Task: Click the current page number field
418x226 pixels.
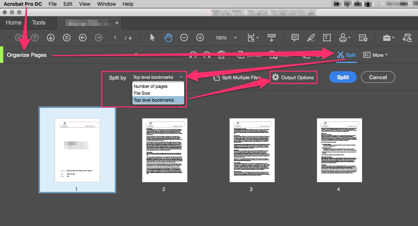Action: click(x=115, y=38)
